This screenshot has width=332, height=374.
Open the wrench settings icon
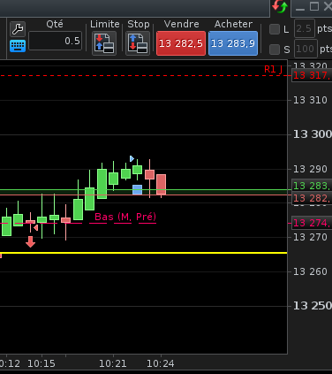[18, 29]
